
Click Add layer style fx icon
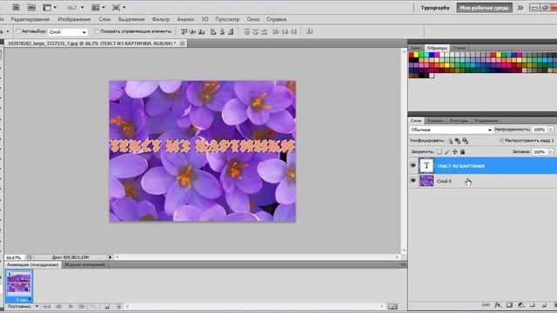(498, 305)
